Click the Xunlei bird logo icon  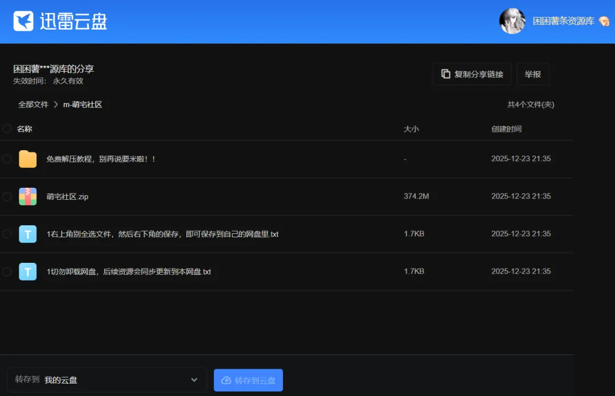pyautogui.click(x=23, y=21)
